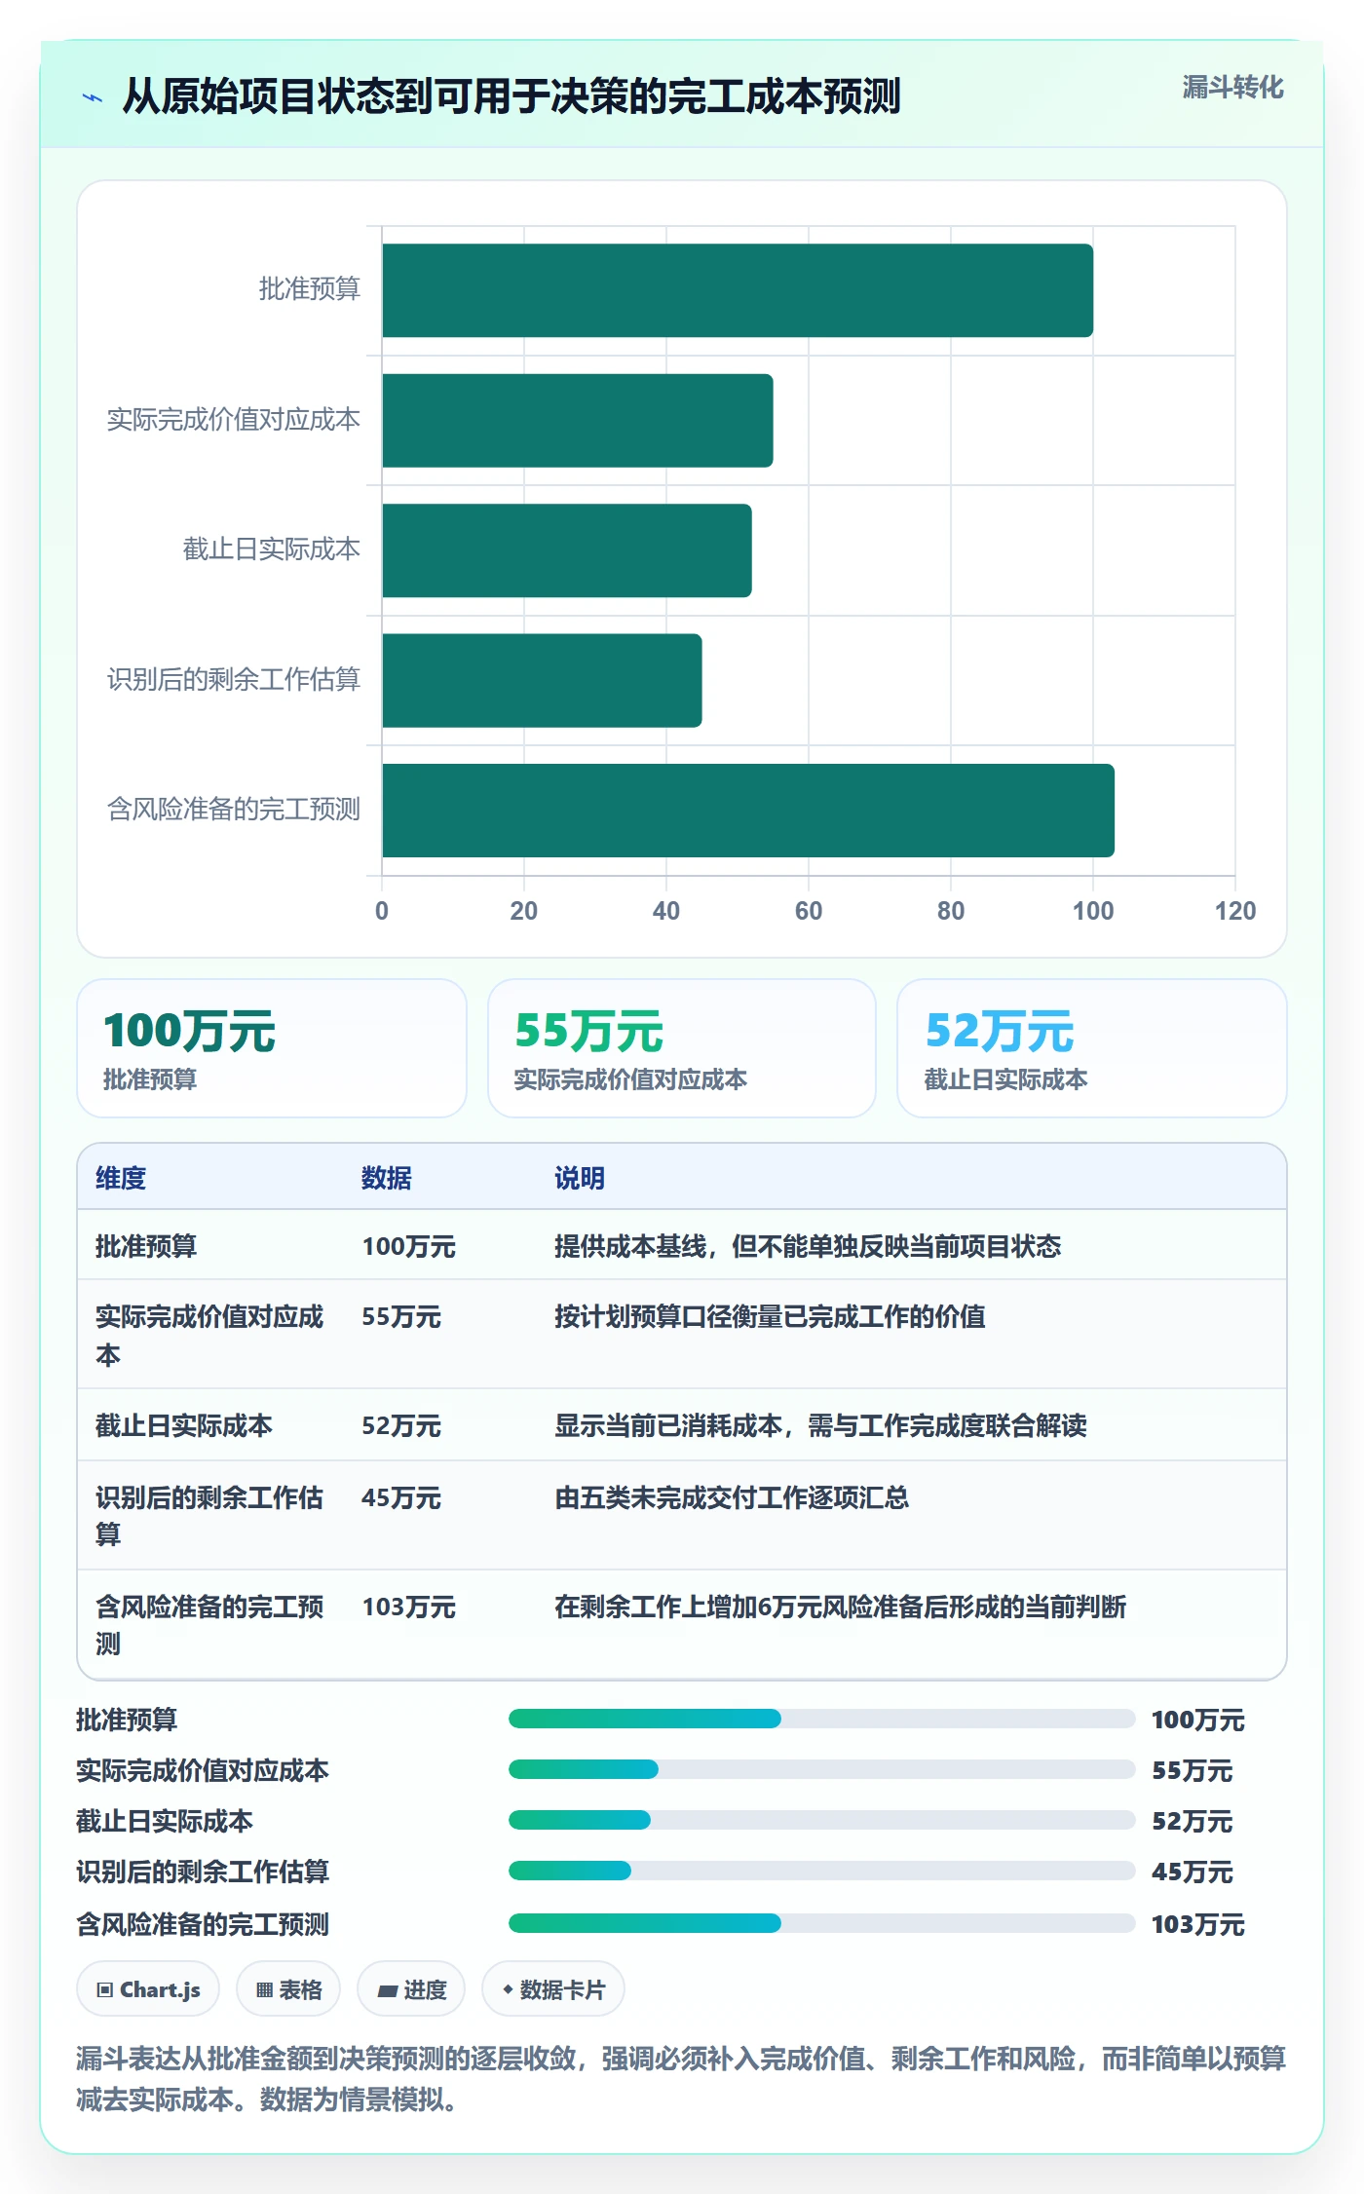Click the chart x-axis label 100
Viewport: 1364px width, 2194px height.
coord(1093,911)
